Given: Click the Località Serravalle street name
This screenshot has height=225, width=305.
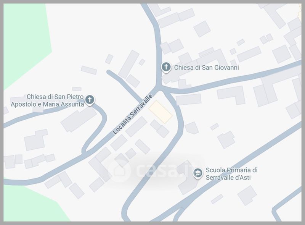Looking at the screenshot, I should (x=132, y=114).
